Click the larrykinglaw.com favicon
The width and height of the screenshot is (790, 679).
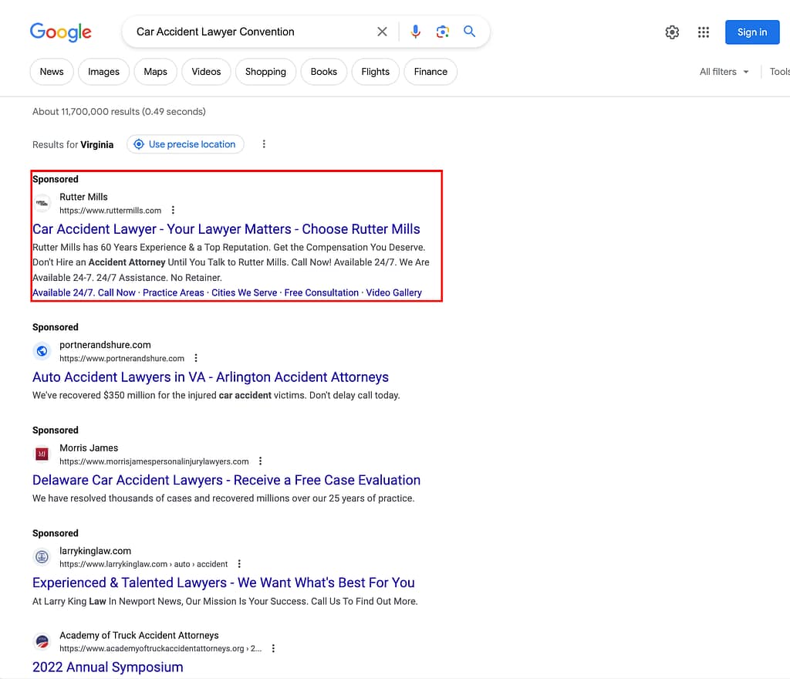(42, 557)
